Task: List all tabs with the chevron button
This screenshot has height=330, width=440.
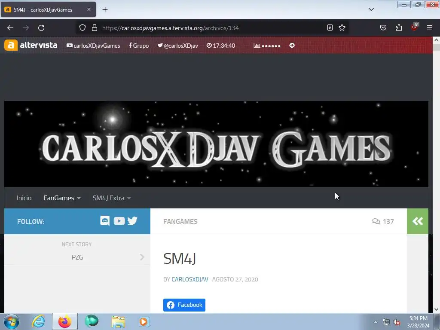Action: 371,9
